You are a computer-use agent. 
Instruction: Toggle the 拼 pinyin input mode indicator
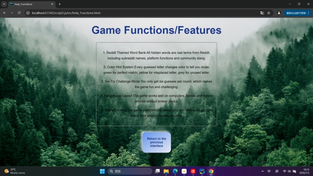point(277,171)
